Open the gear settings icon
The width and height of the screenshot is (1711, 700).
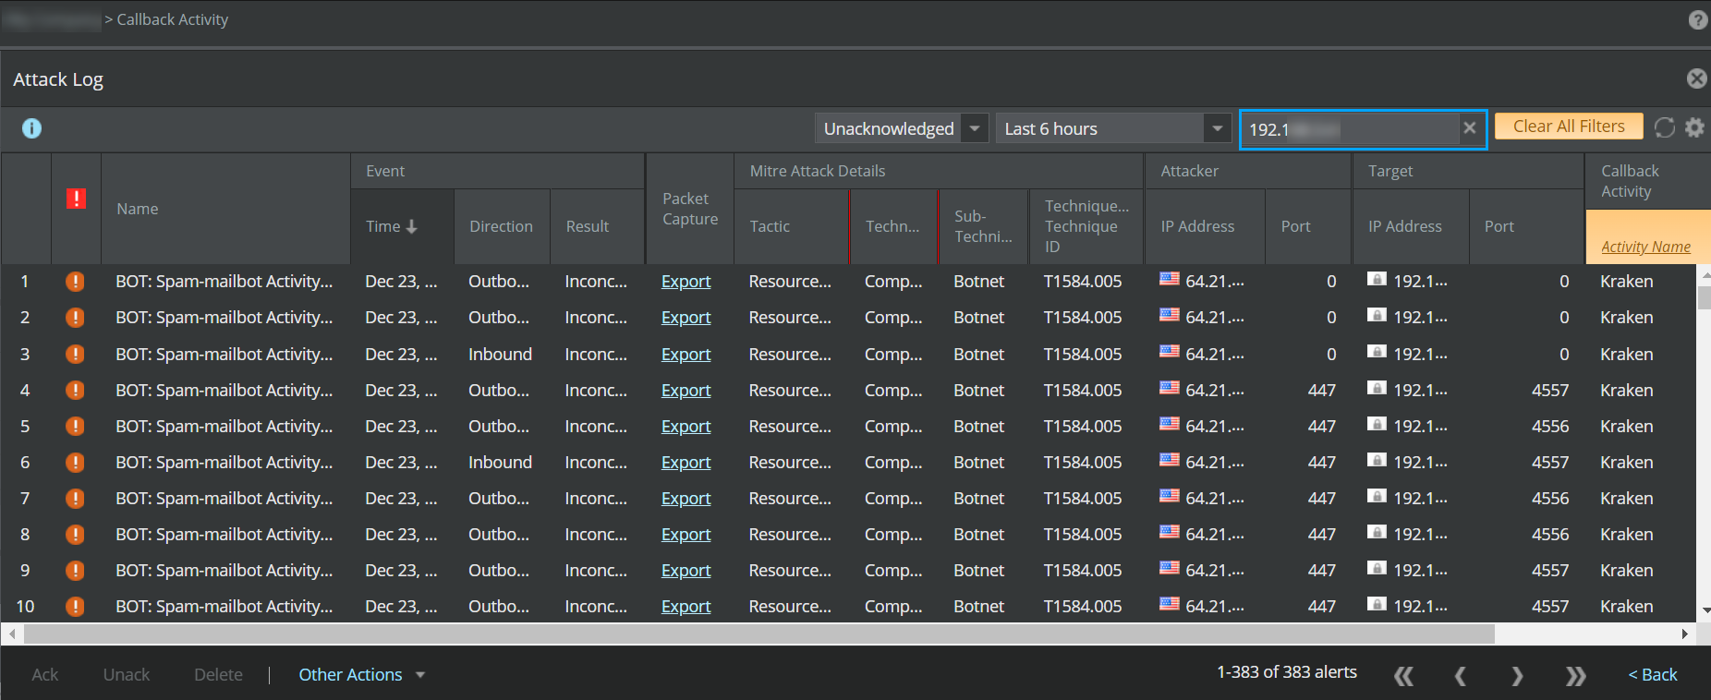click(x=1694, y=127)
